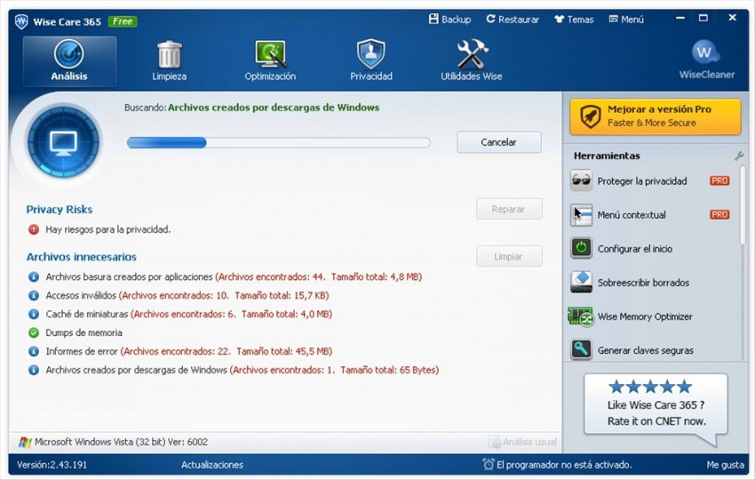Open Sobreescribir borrados eraser icon
The height and width of the screenshot is (480, 755).
click(x=581, y=283)
